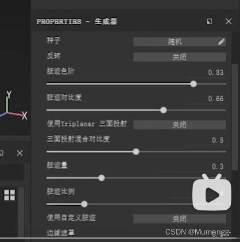
Task: Click the 种子 随机 button
Action: point(180,41)
